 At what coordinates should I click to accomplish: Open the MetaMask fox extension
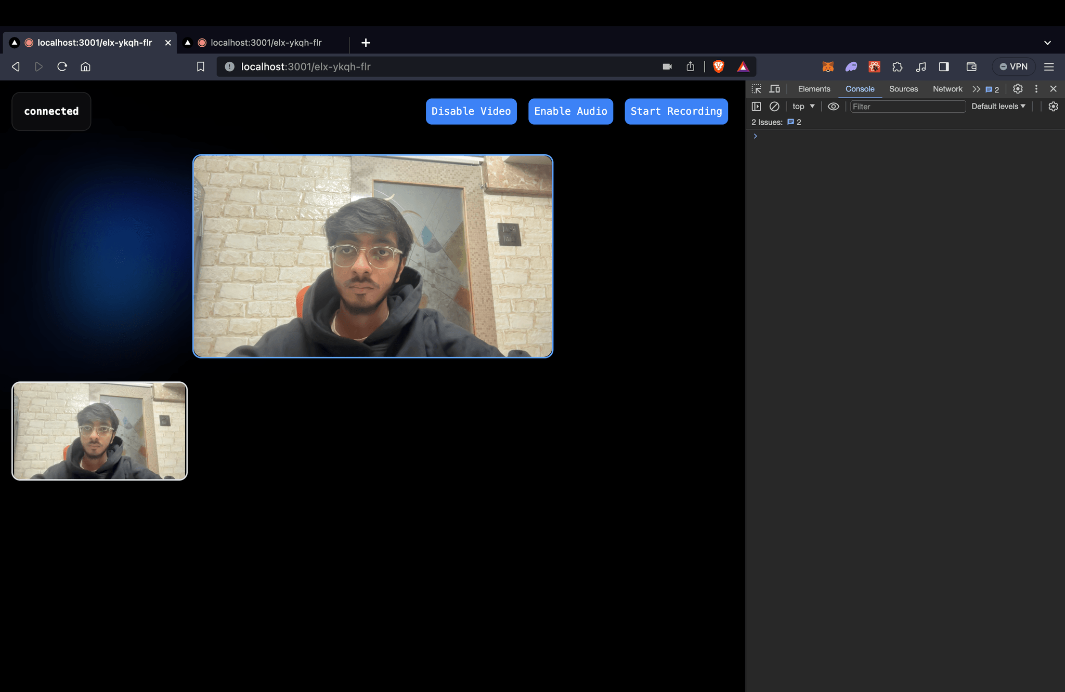(x=828, y=66)
